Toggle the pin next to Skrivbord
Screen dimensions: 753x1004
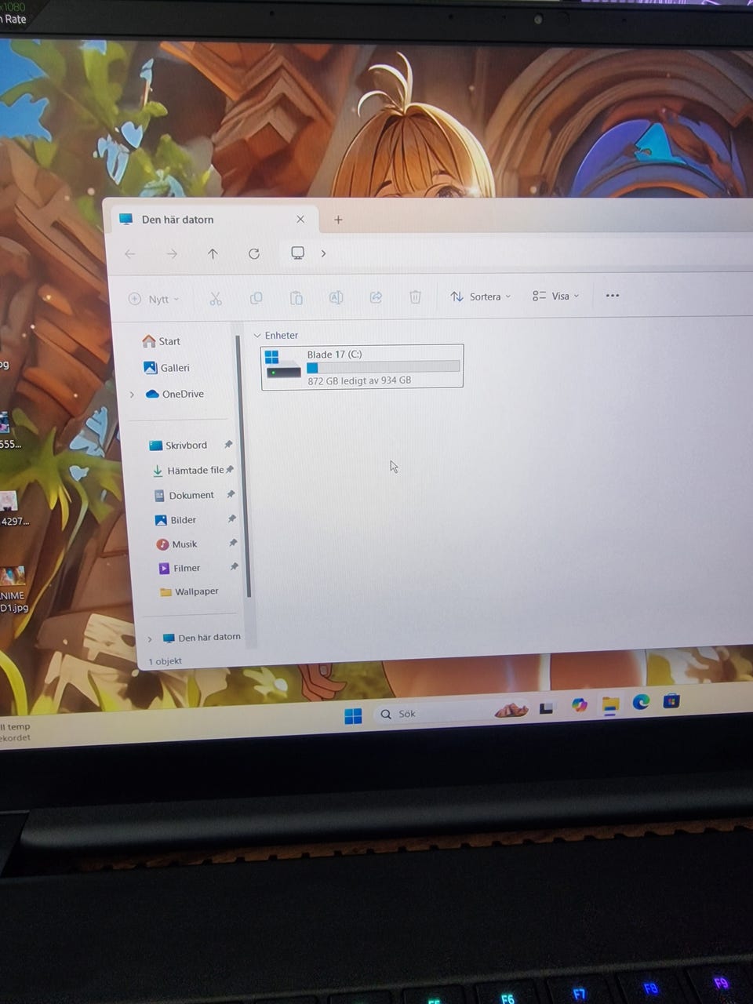tap(228, 445)
